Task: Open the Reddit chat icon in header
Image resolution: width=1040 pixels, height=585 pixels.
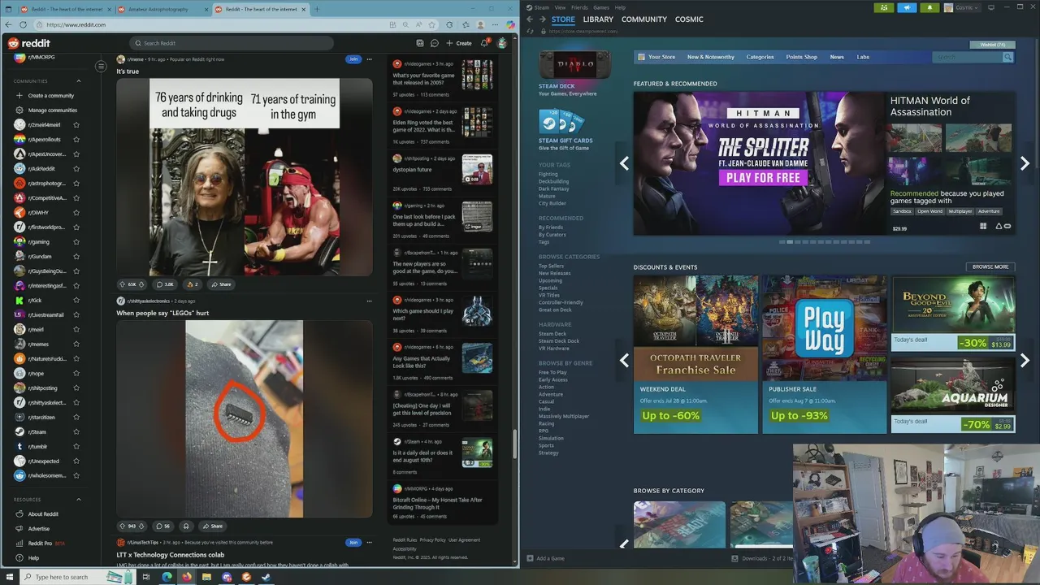Action: [435, 43]
